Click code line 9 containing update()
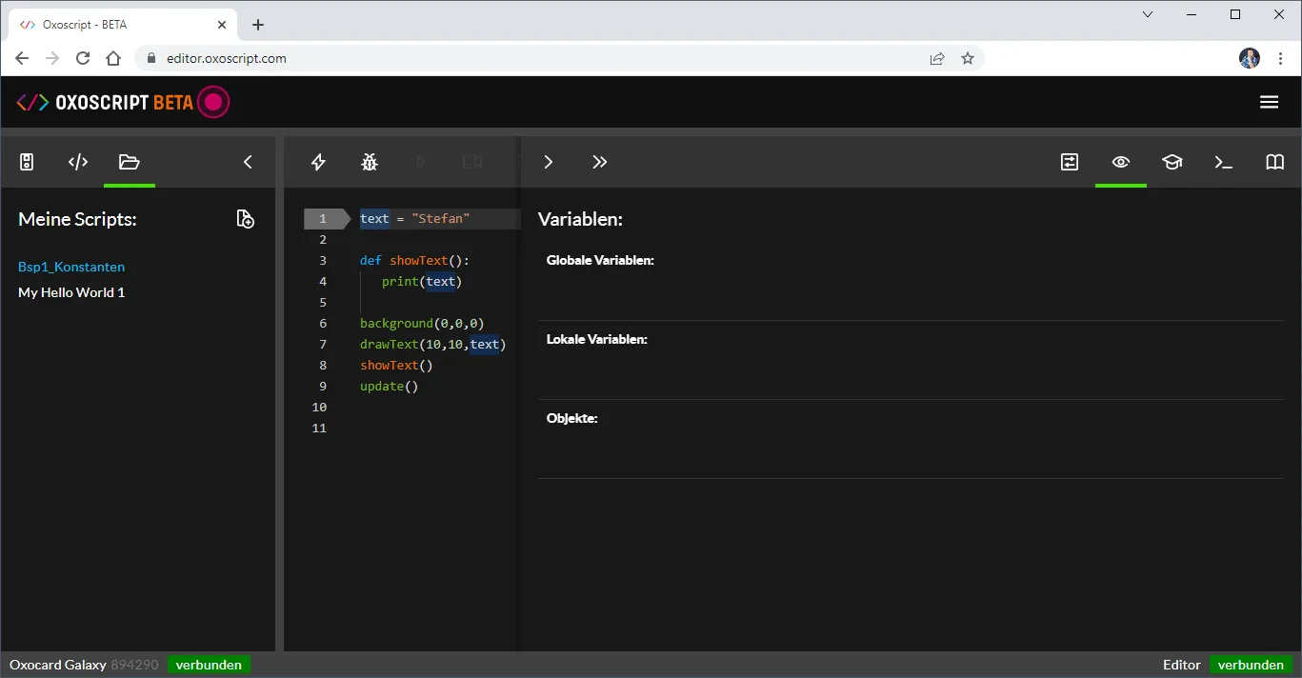 (x=390, y=387)
